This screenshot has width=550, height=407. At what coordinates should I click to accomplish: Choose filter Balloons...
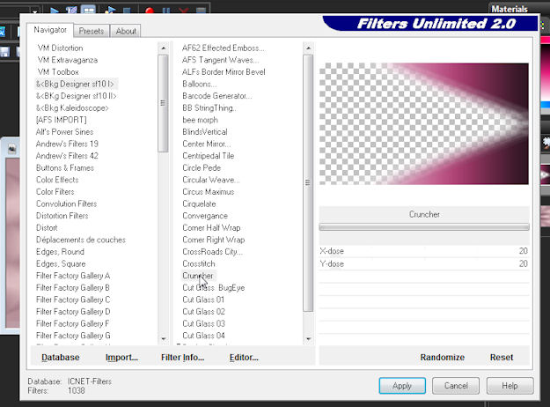(x=199, y=84)
